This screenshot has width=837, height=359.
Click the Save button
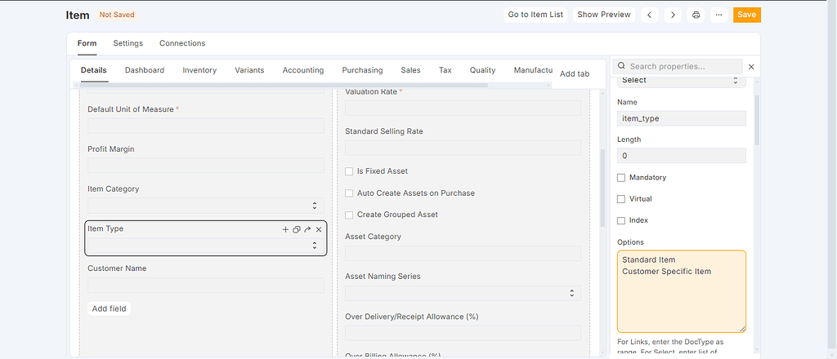click(x=747, y=15)
